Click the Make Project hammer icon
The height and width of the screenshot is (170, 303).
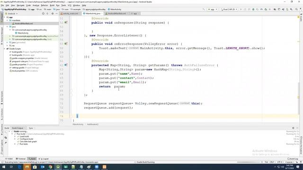pyautogui.click(x=204, y=9)
